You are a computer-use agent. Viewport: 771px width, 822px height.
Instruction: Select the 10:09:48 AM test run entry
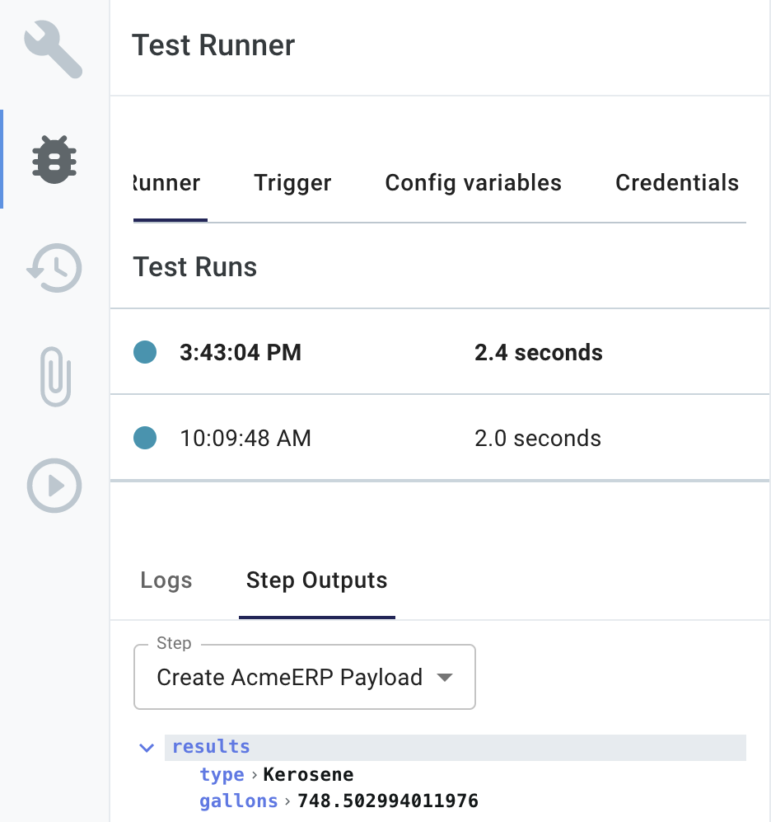(x=371, y=438)
